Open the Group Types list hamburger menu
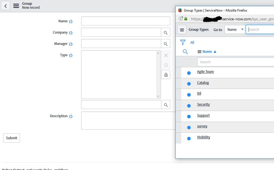 [x=182, y=30]
